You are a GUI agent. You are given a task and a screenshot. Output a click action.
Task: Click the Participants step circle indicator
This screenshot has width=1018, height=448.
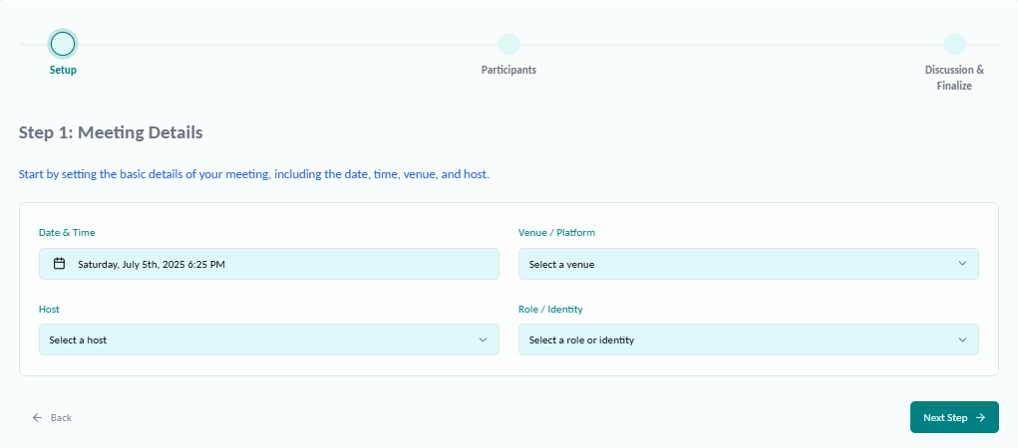[509, 44]
